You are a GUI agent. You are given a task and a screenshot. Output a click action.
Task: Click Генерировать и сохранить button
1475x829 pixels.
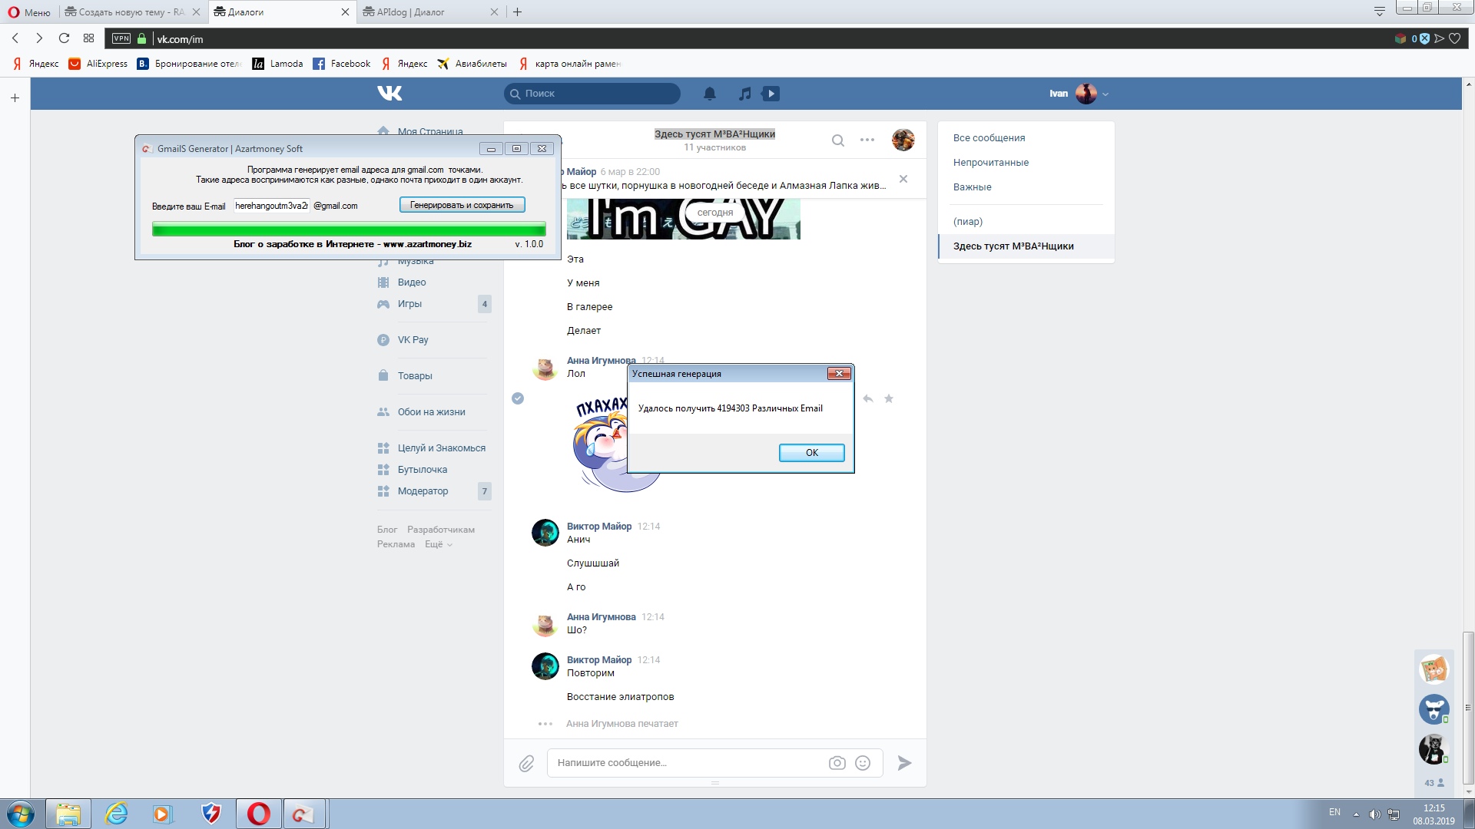coord(462,205)
